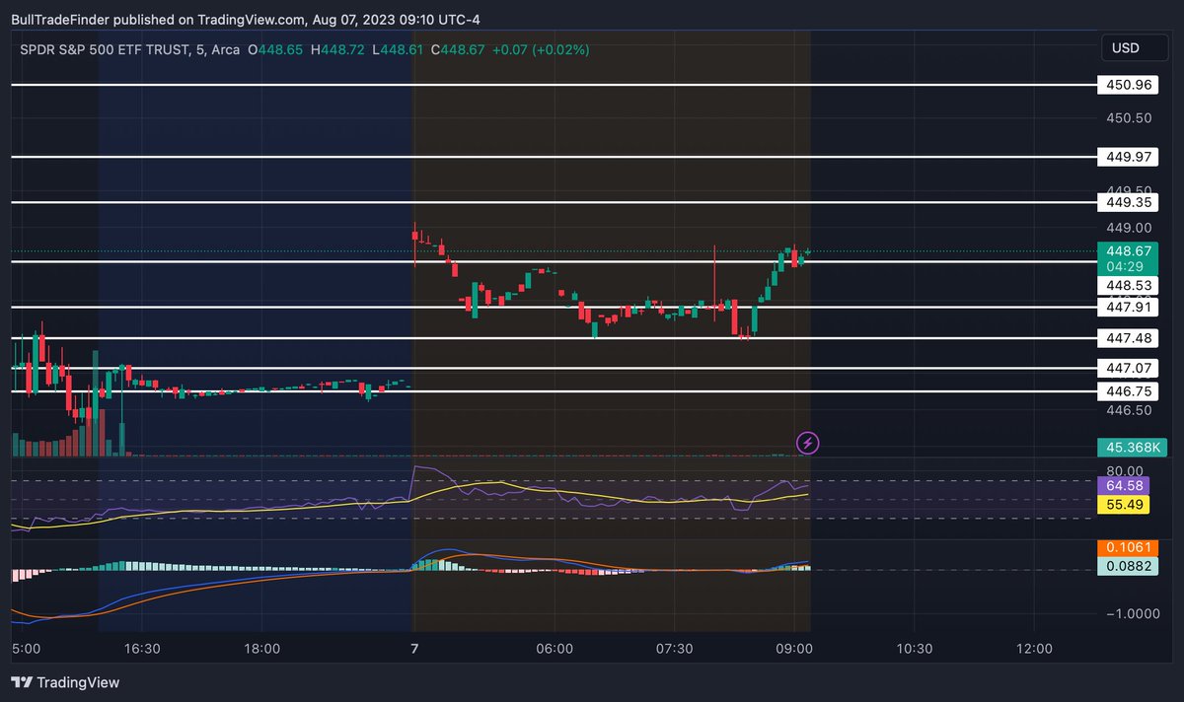The height and width of the screenshot is (702, 1184).
Task: Select the 449.35 price level label
Action: (1129, 202)
